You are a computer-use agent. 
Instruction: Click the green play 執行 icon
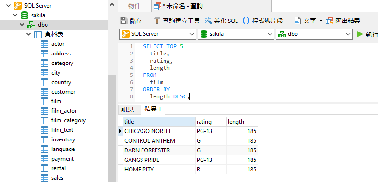coord(360,34)
